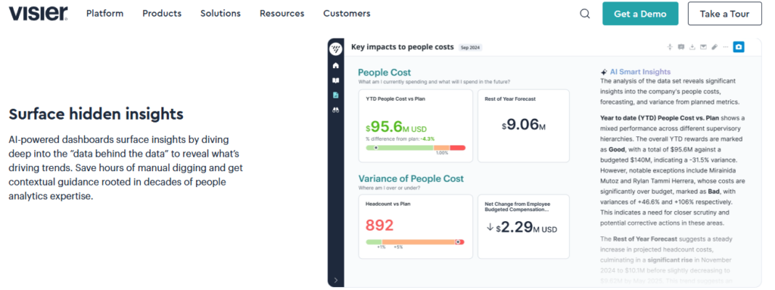Click the Get a Demo button
This screenshot has width=775, height=290.
tap(640, 14)
